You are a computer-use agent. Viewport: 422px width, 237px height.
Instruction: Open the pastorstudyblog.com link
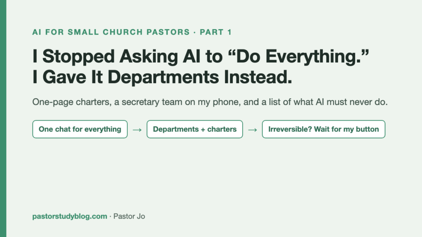click(x=70, y=216)
